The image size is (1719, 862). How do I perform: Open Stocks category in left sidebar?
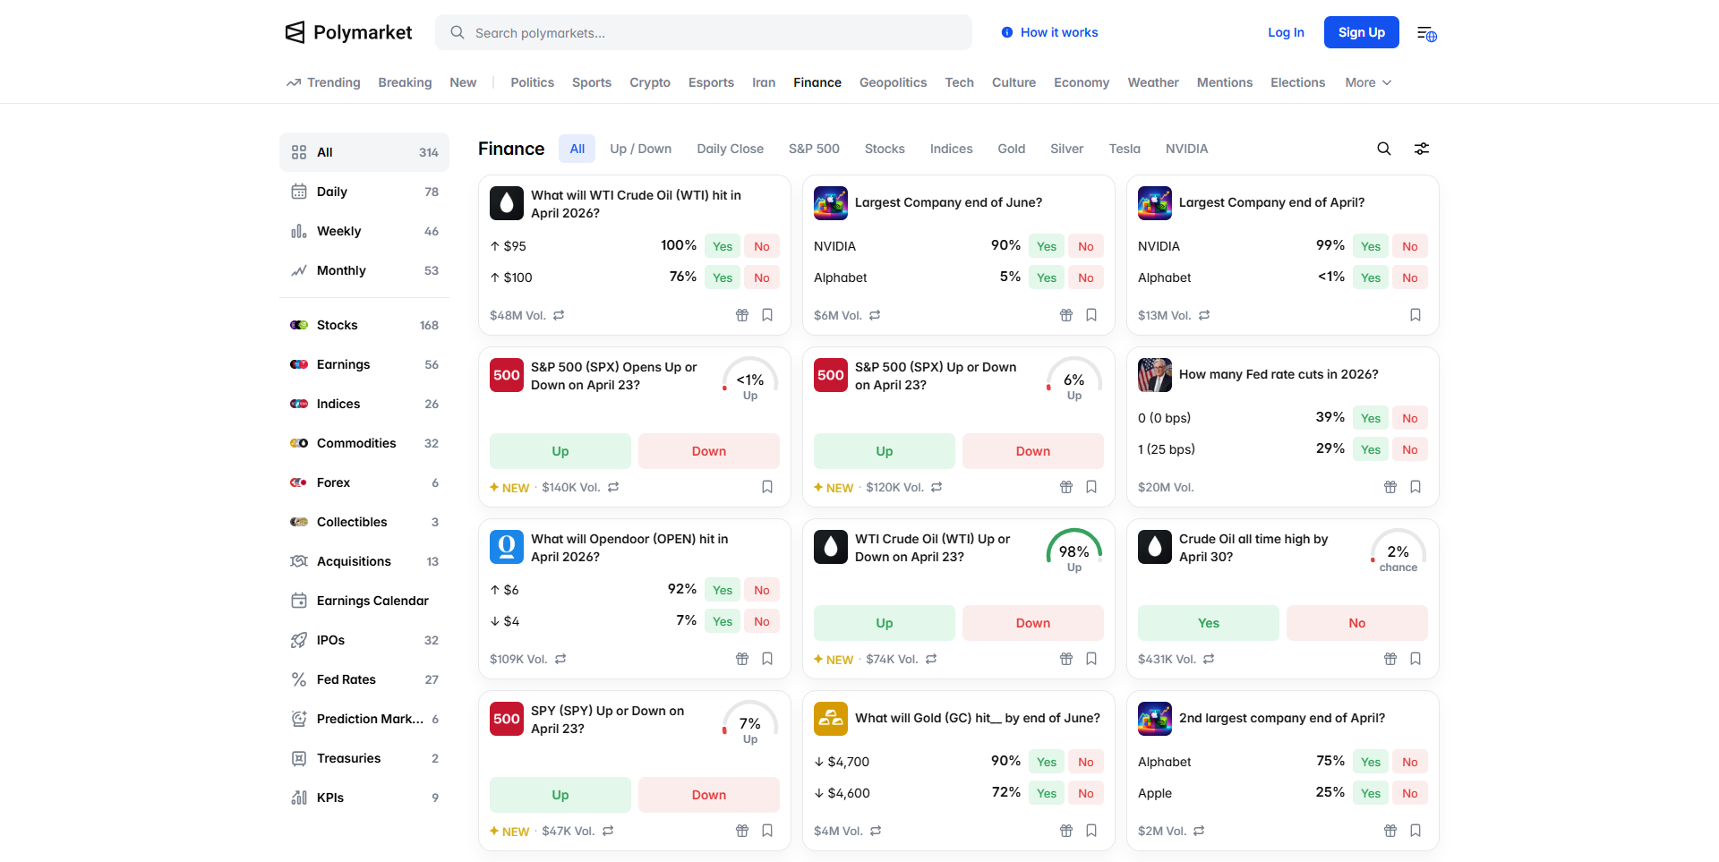337,325
